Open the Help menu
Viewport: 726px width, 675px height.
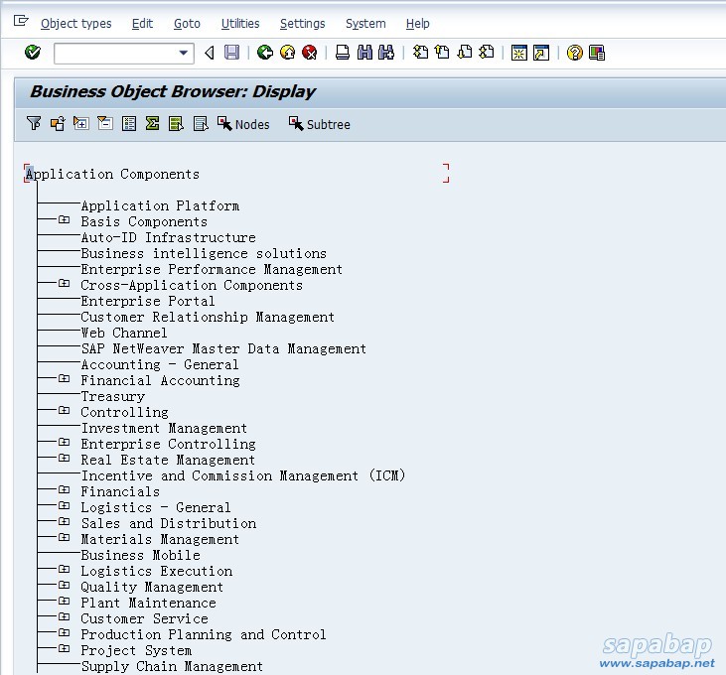(x=418, y=24)
